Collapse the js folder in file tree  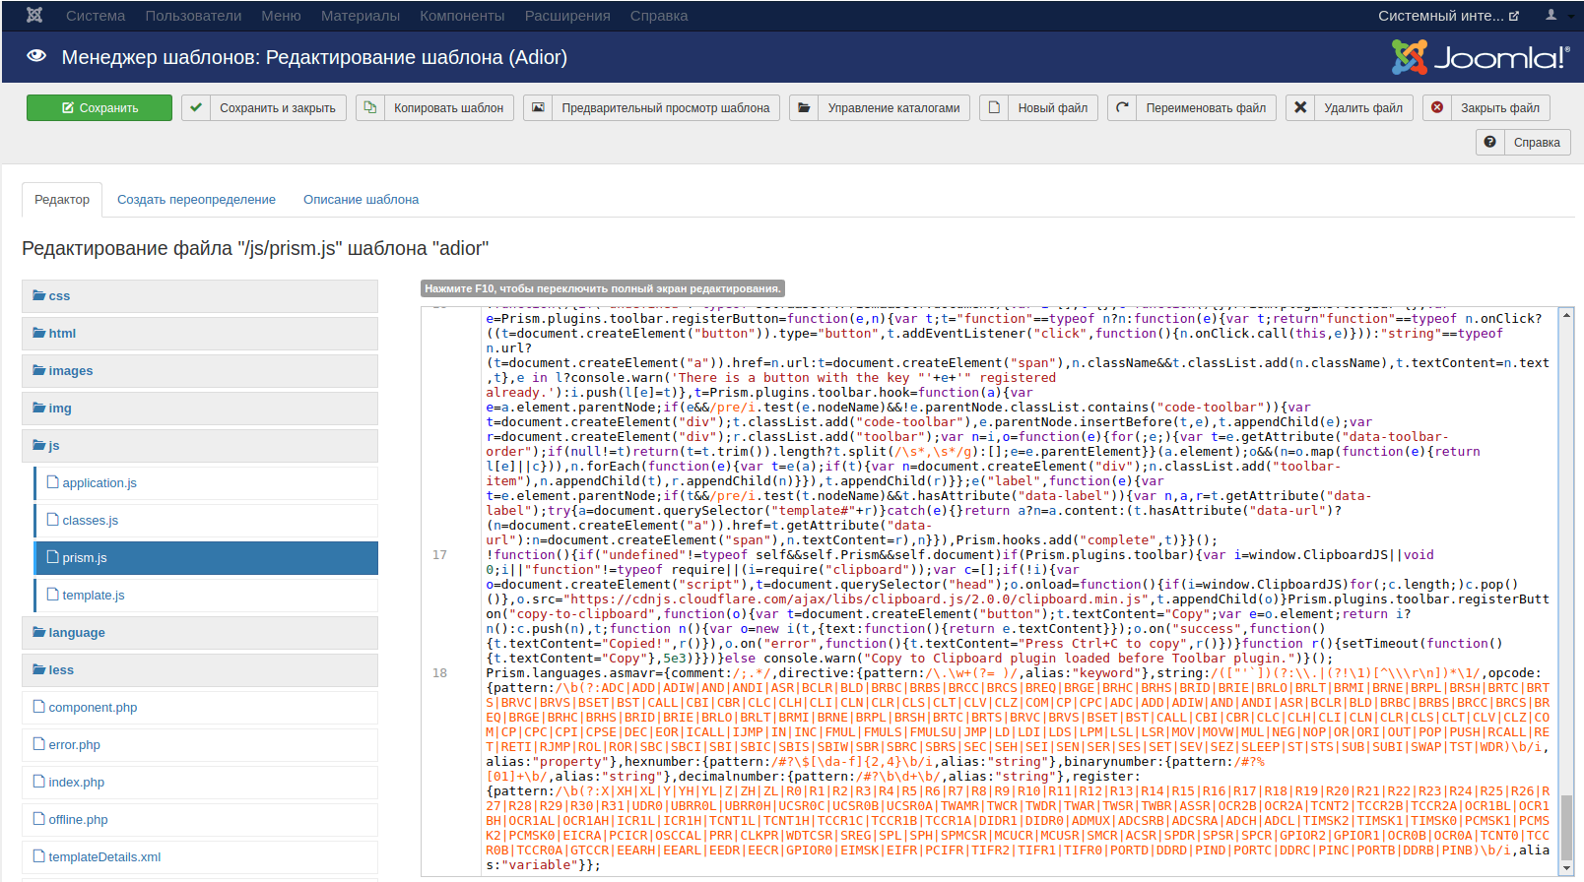point(47,446)
